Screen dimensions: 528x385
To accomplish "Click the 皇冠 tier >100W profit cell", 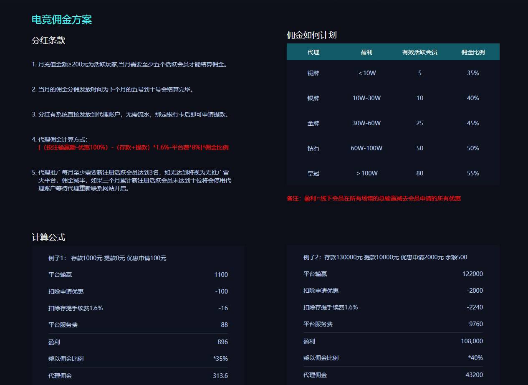I will (x=367, y=173).
